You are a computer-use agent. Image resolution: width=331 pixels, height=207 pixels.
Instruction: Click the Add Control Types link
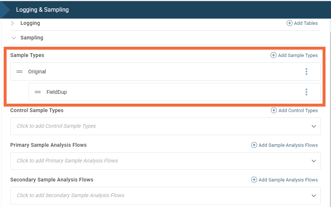click(x=298, y=110)
